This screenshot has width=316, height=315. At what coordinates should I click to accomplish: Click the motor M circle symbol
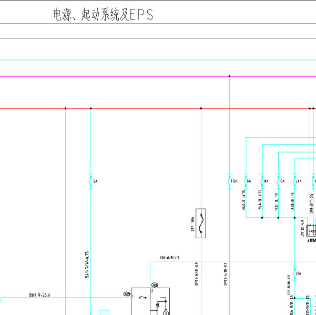[166, 312]
